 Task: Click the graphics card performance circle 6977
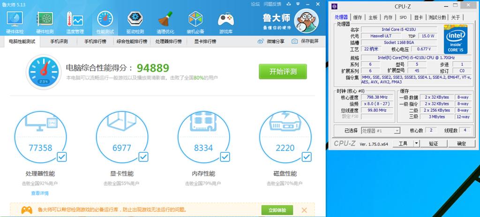click(122, 137)
